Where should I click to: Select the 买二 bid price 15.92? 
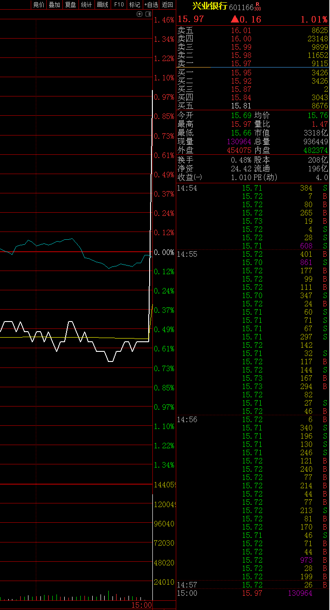pyautogui.click(x=241, y=81)
